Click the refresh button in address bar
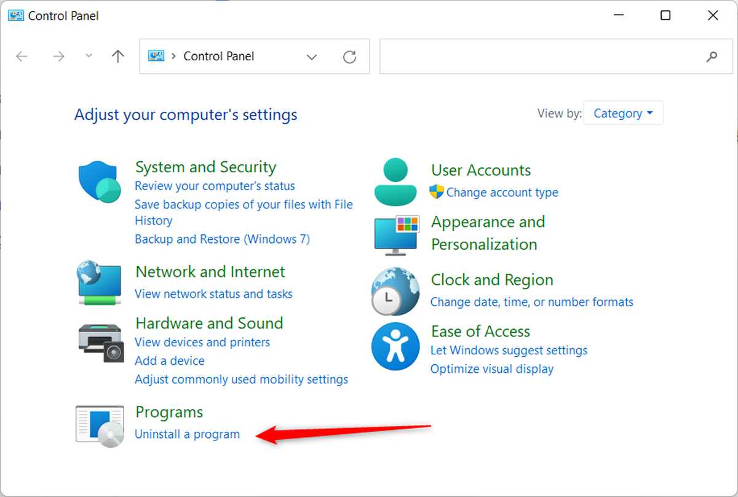This screenshot has height=497, width=738. click(349, 57)
